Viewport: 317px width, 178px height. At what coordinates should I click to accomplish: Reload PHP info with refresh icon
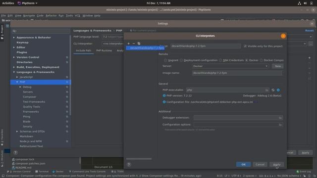pyautogui.click(x=273, y=90)
